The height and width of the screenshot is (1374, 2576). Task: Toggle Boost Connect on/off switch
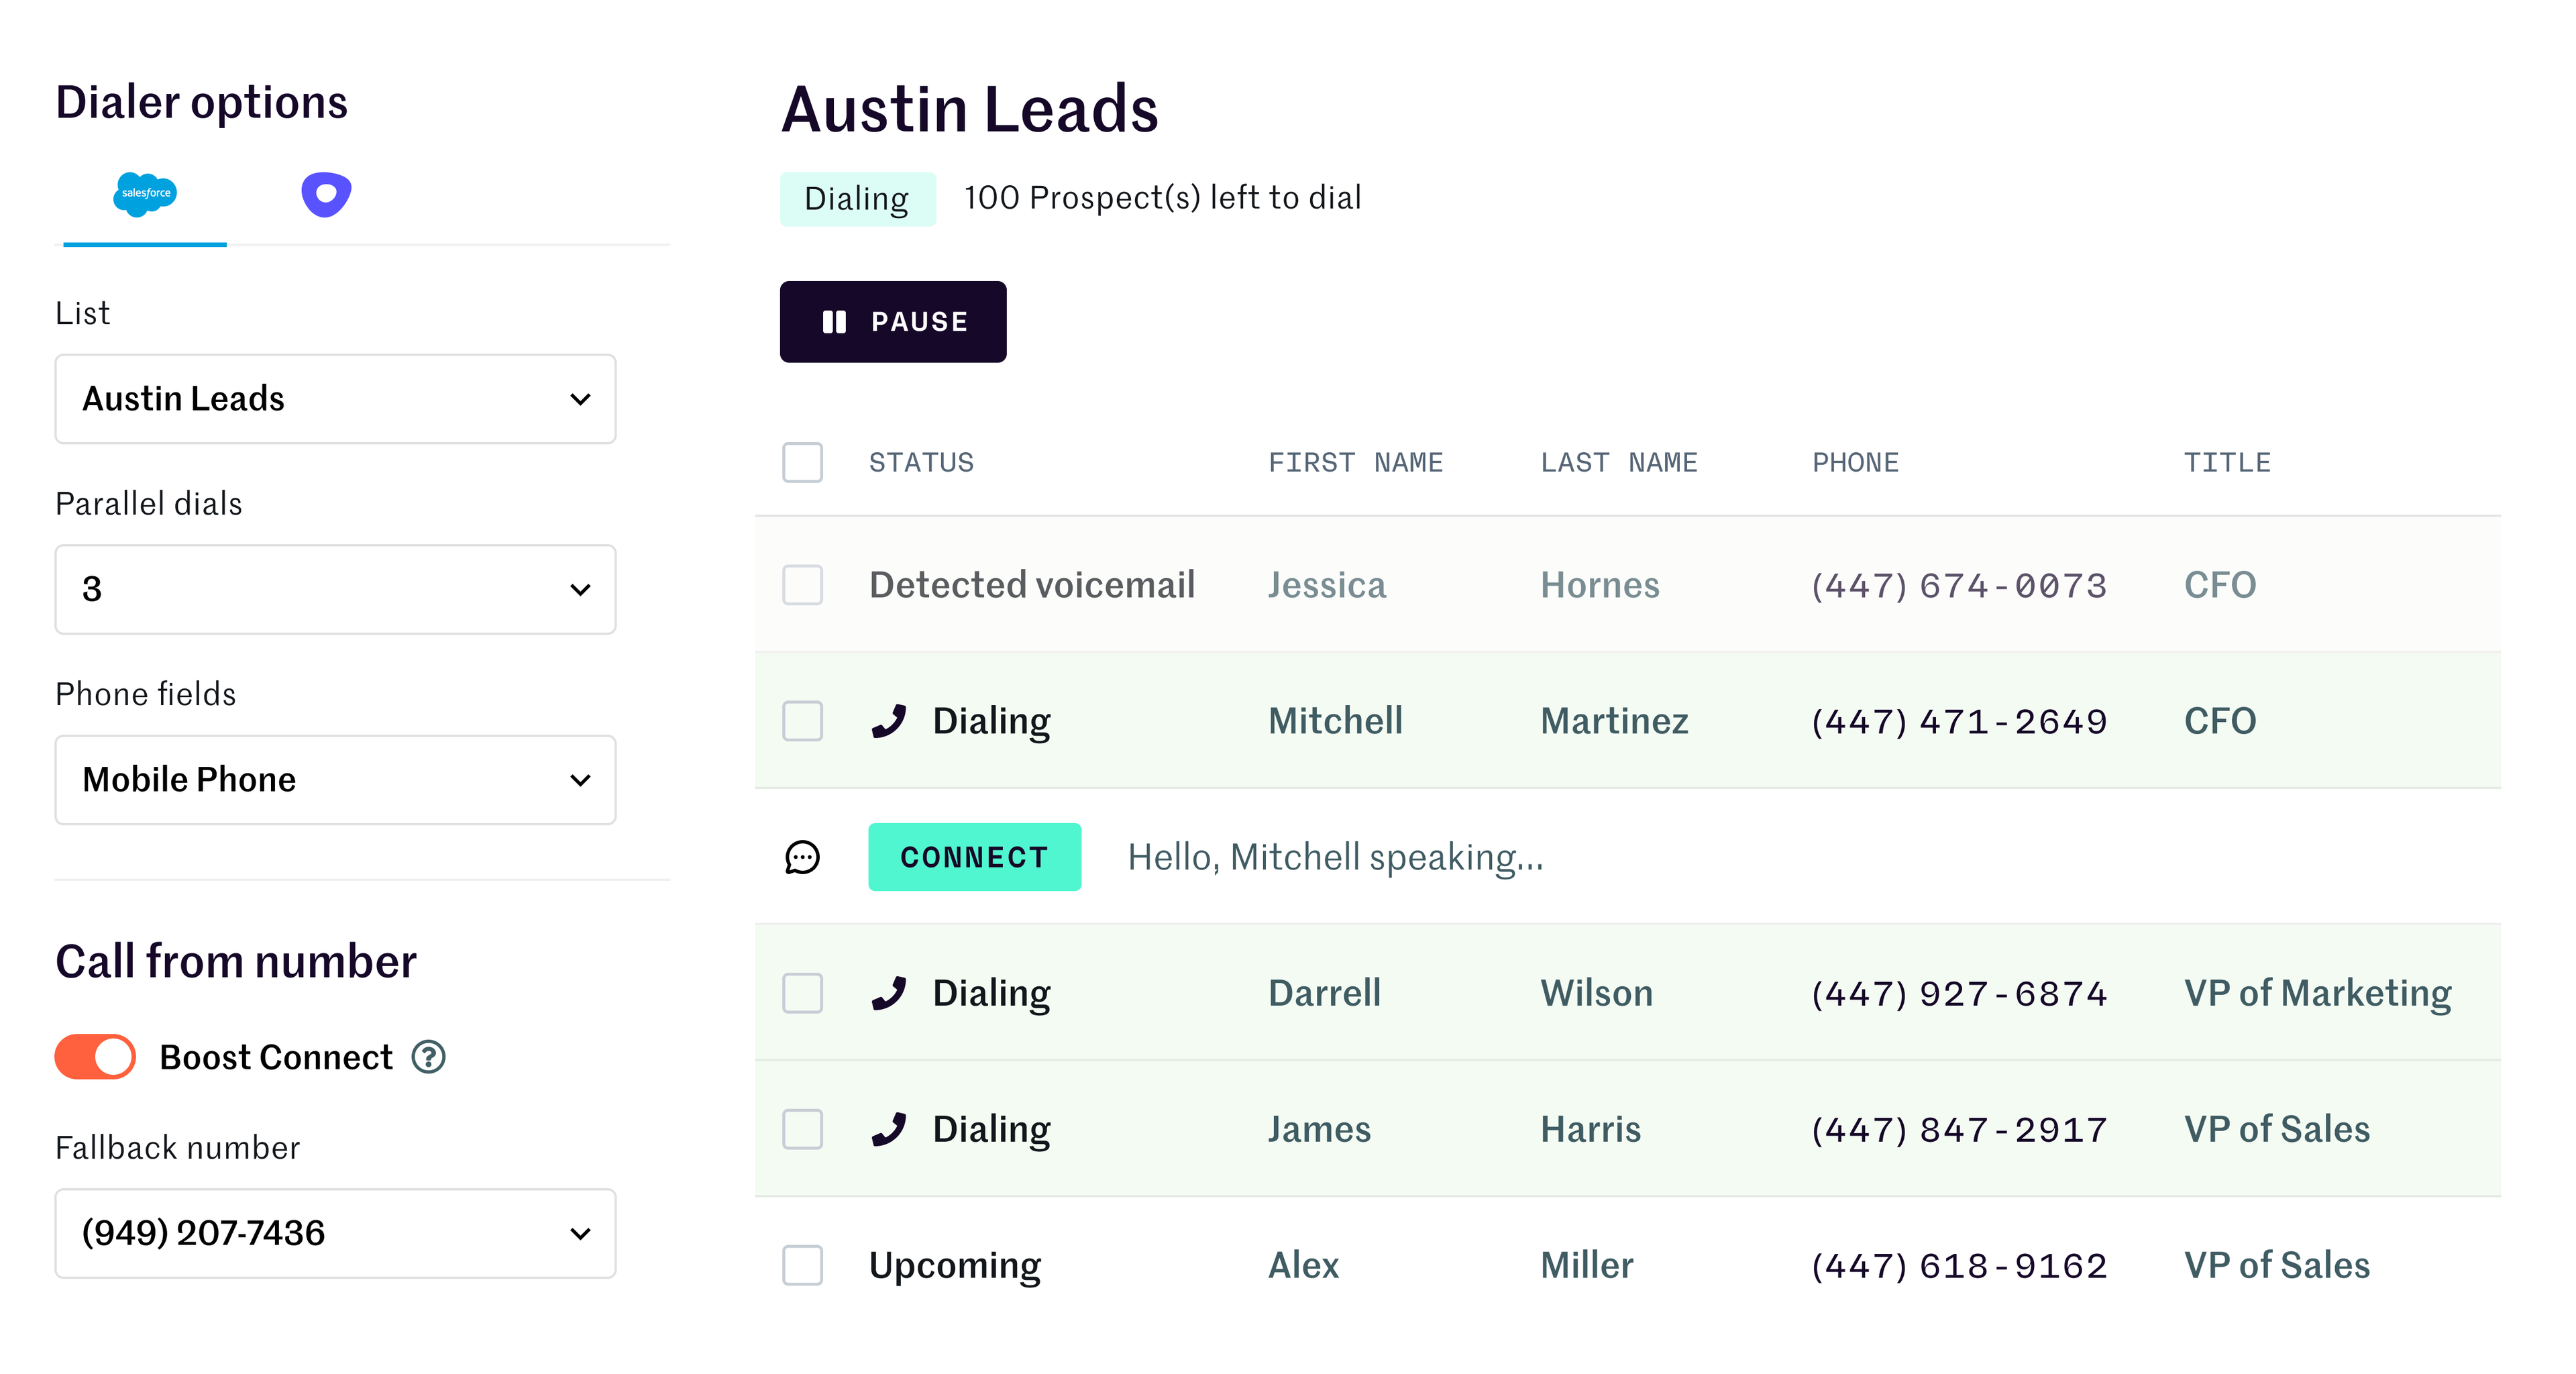coord(94,1057)
